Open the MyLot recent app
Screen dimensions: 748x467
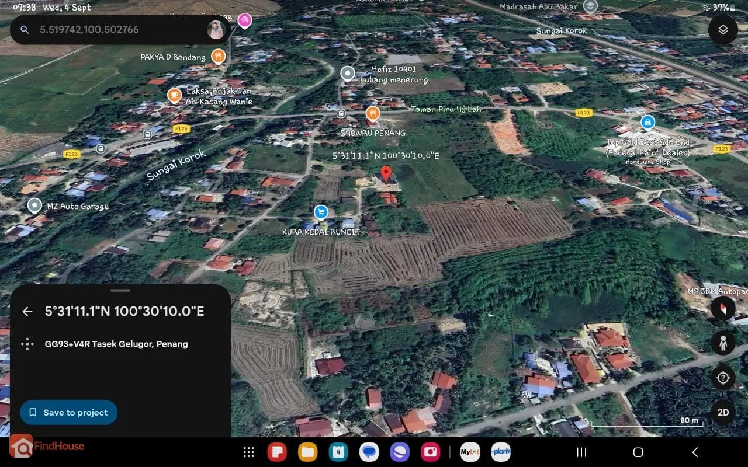tap(470, 452)
